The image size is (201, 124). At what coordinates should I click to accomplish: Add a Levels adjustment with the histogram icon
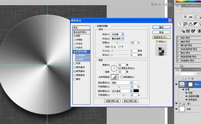(191, 17)
